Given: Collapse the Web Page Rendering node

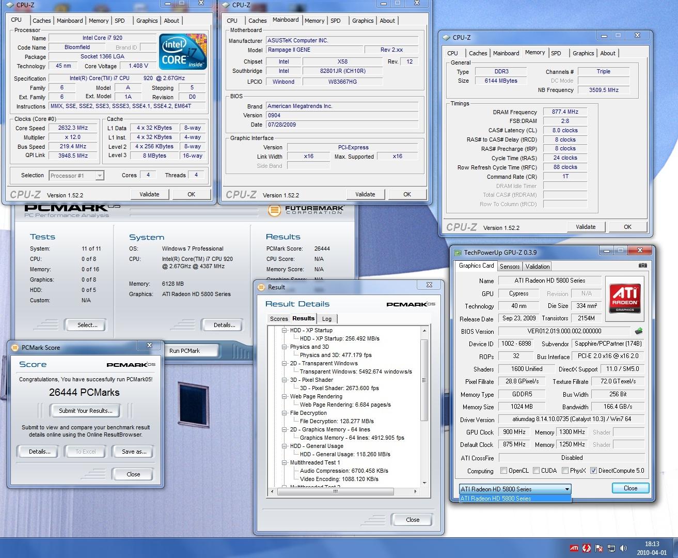Looking at the screenshot, I should pos(284,396).
